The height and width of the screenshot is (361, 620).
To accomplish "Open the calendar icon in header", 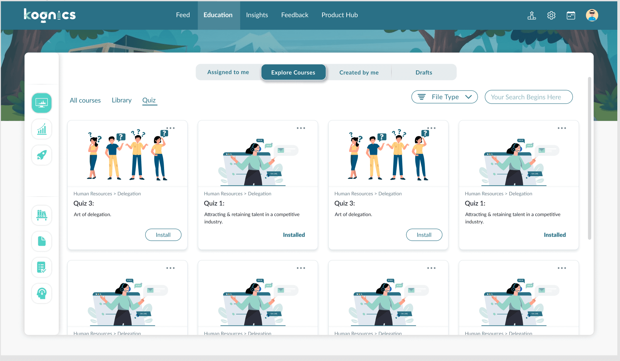I will 571,15.
